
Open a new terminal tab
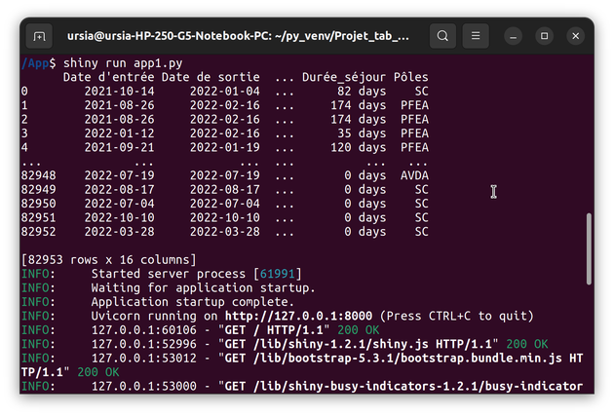click(x=39, y=36)
